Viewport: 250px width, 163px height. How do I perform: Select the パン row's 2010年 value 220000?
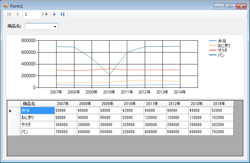tap(133, 132)
